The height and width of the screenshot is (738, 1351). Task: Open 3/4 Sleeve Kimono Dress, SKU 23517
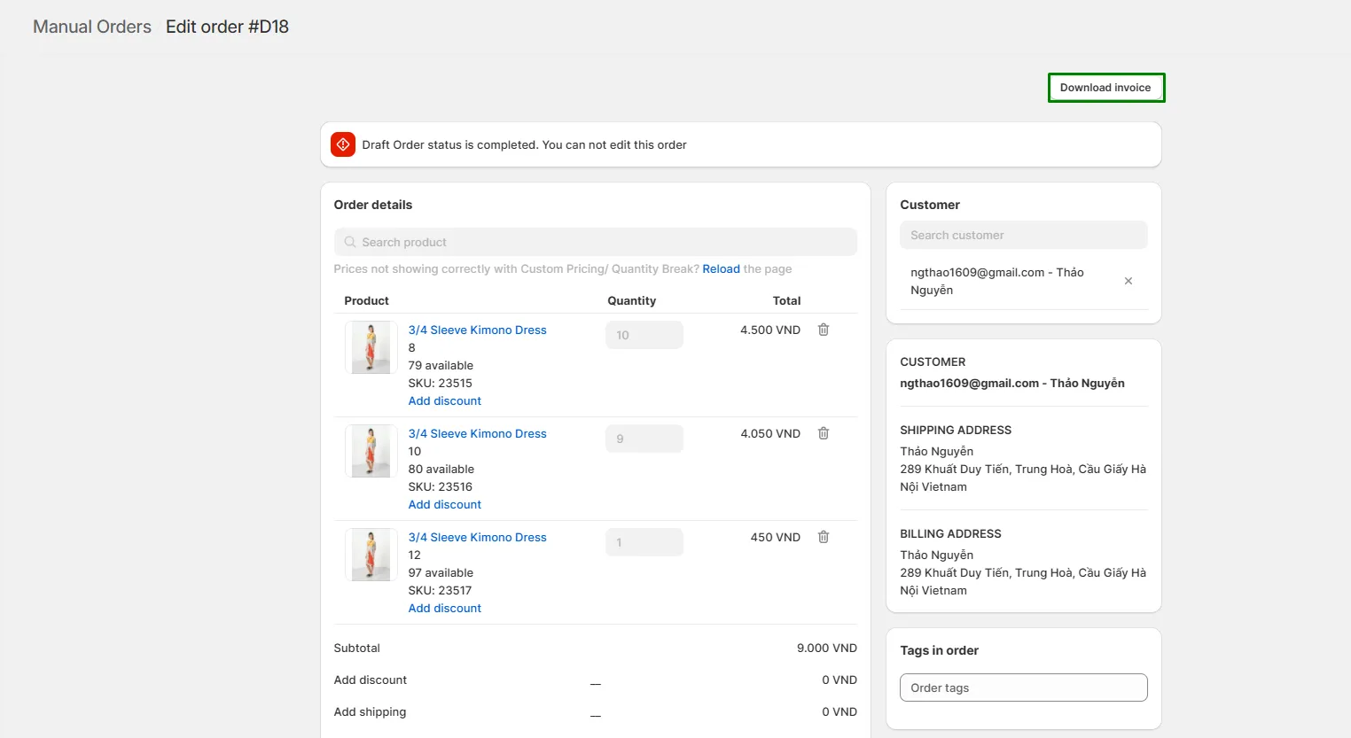coord(477,537)
